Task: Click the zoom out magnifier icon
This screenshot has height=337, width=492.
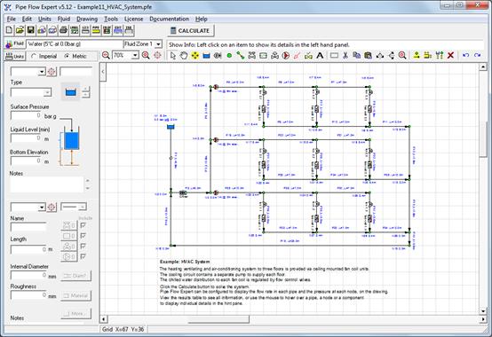Action: [x=106, y=56]
